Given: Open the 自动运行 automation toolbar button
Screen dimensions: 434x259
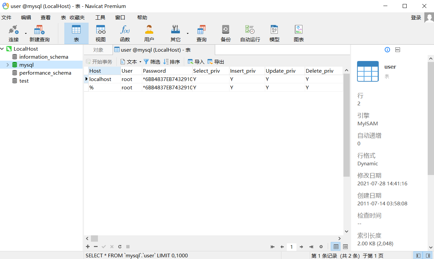Looking at the screenshot, I should (250, 33).
